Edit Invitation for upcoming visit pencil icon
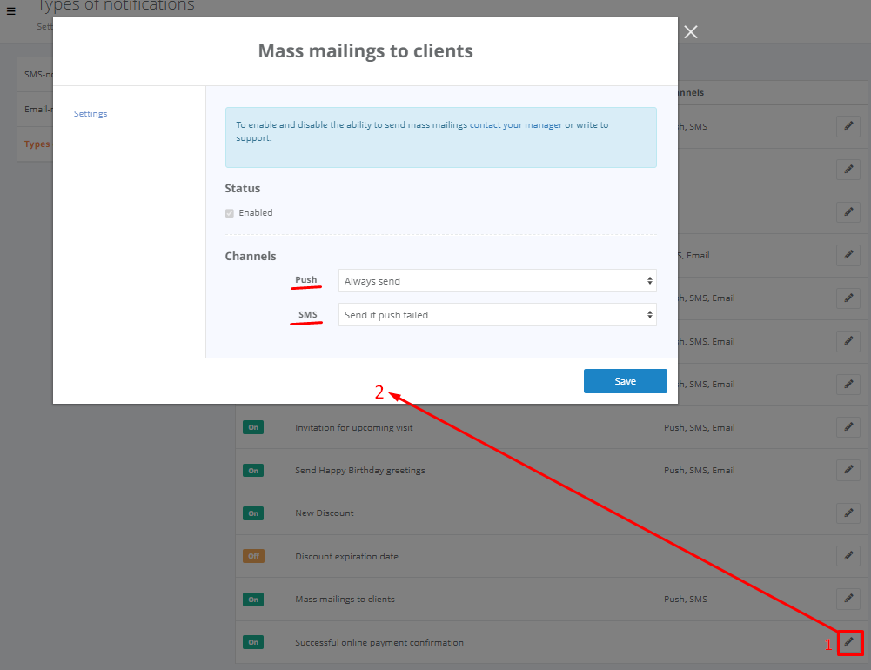The width and height of the screenshot is (871, 670). [x=848, y=426]
